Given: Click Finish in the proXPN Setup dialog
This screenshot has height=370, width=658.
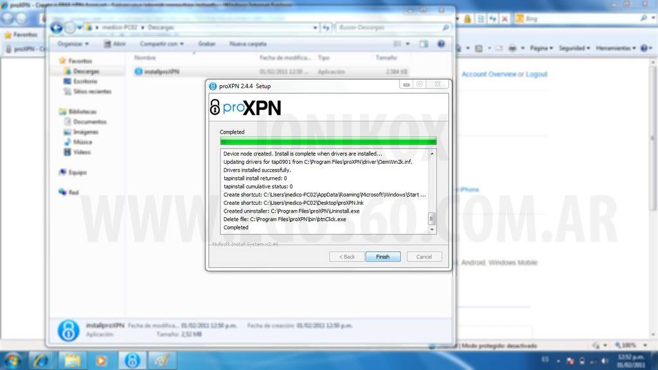Looking at the screenshot, I should [x=383, y=257].
